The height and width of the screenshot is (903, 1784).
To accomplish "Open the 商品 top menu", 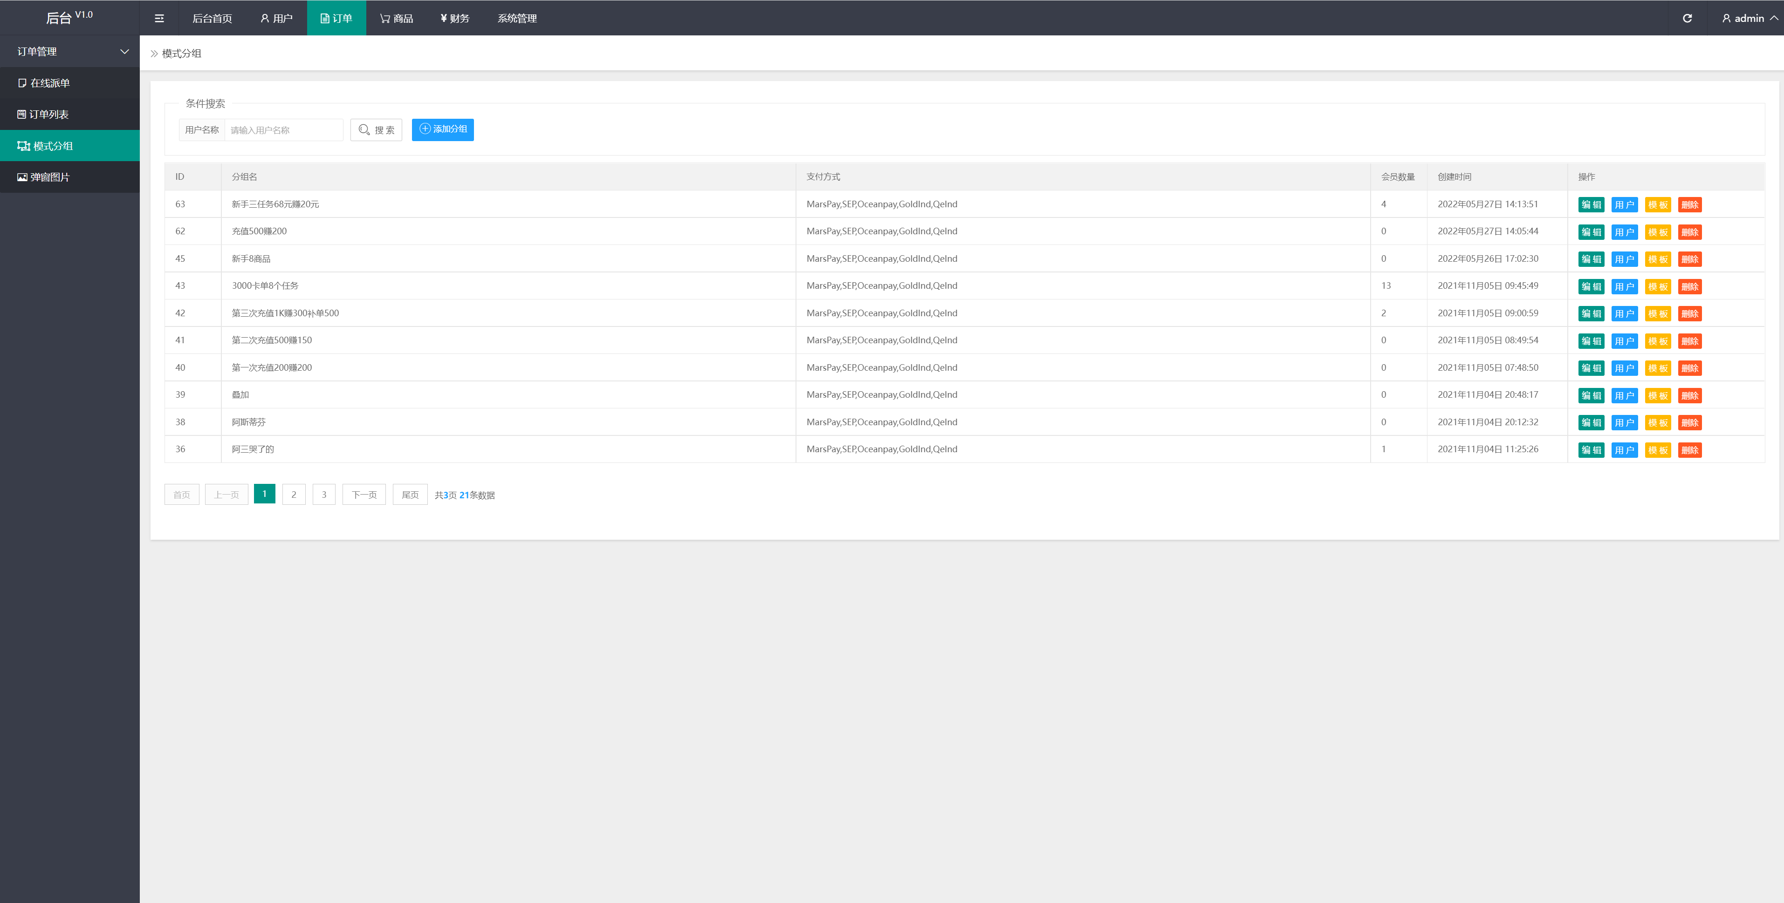I will point(396,19).
